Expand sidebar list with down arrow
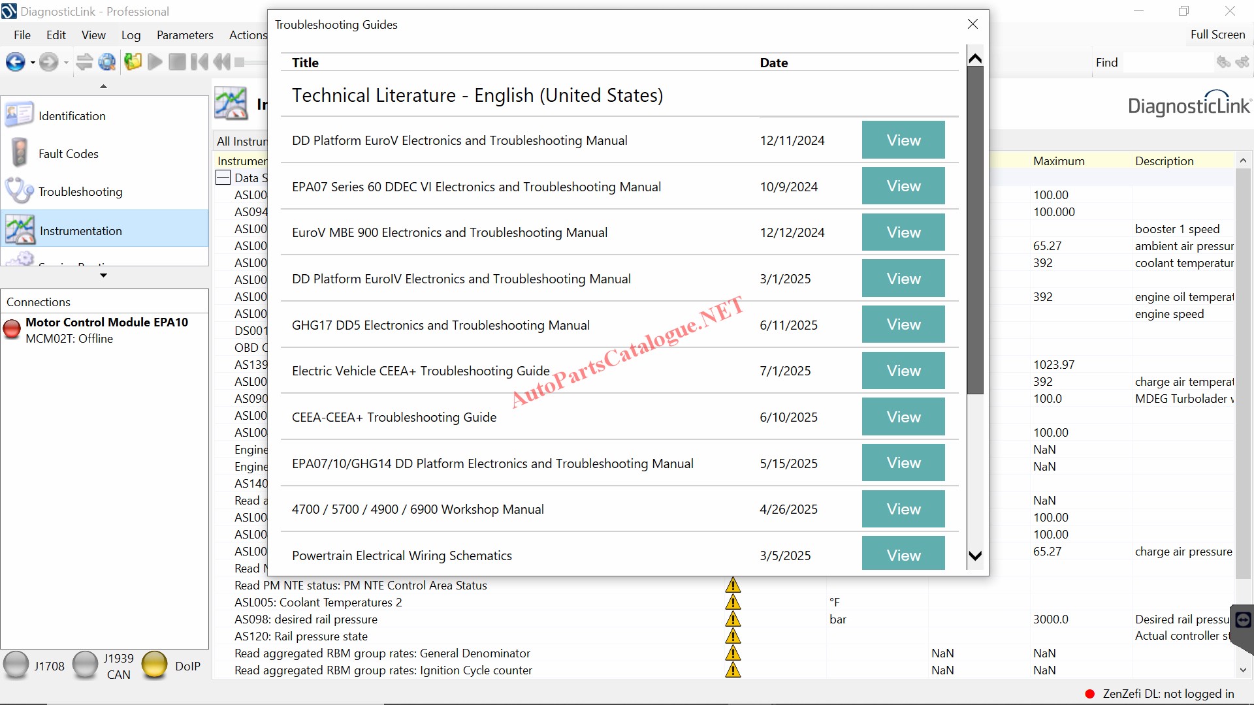The height and width of the screenshot is (705, 1254). click(103, 275)
